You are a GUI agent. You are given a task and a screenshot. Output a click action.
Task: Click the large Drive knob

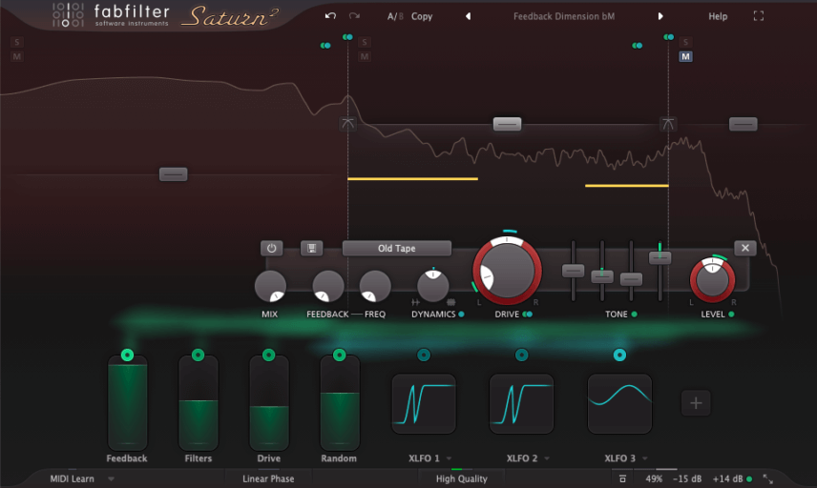pos(507,271)
